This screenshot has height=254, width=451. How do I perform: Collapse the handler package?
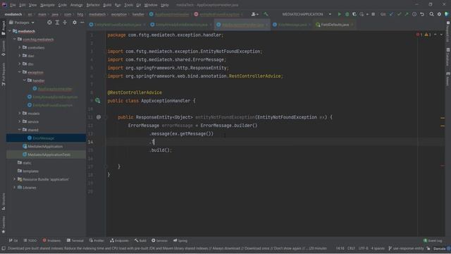[25, 80]
